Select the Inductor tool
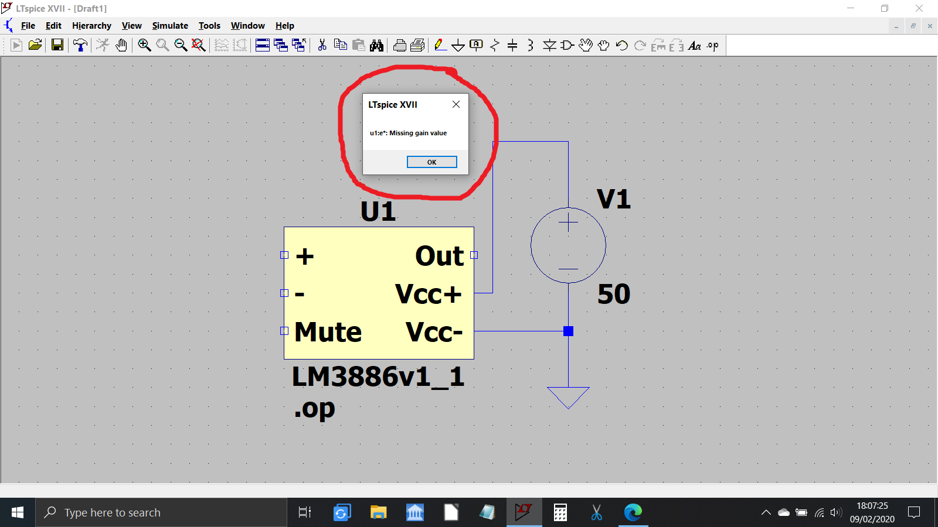The image size is (938, 527). click(531, 45)
